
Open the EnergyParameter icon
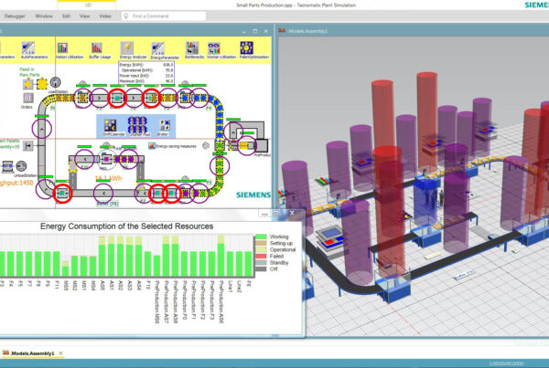pos(157,48)
